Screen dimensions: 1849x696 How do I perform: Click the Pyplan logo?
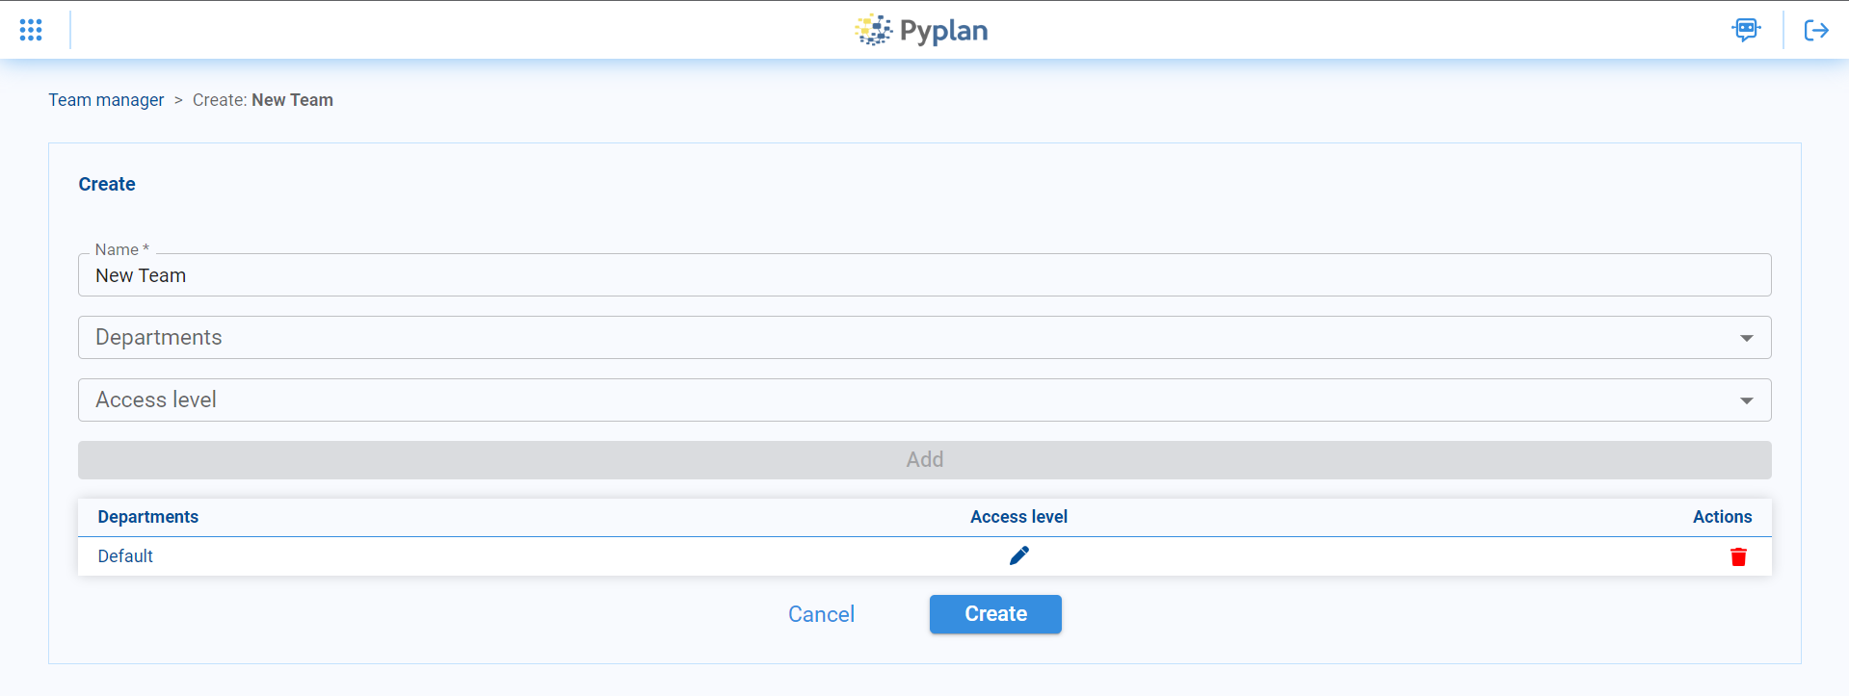(922, 31)
